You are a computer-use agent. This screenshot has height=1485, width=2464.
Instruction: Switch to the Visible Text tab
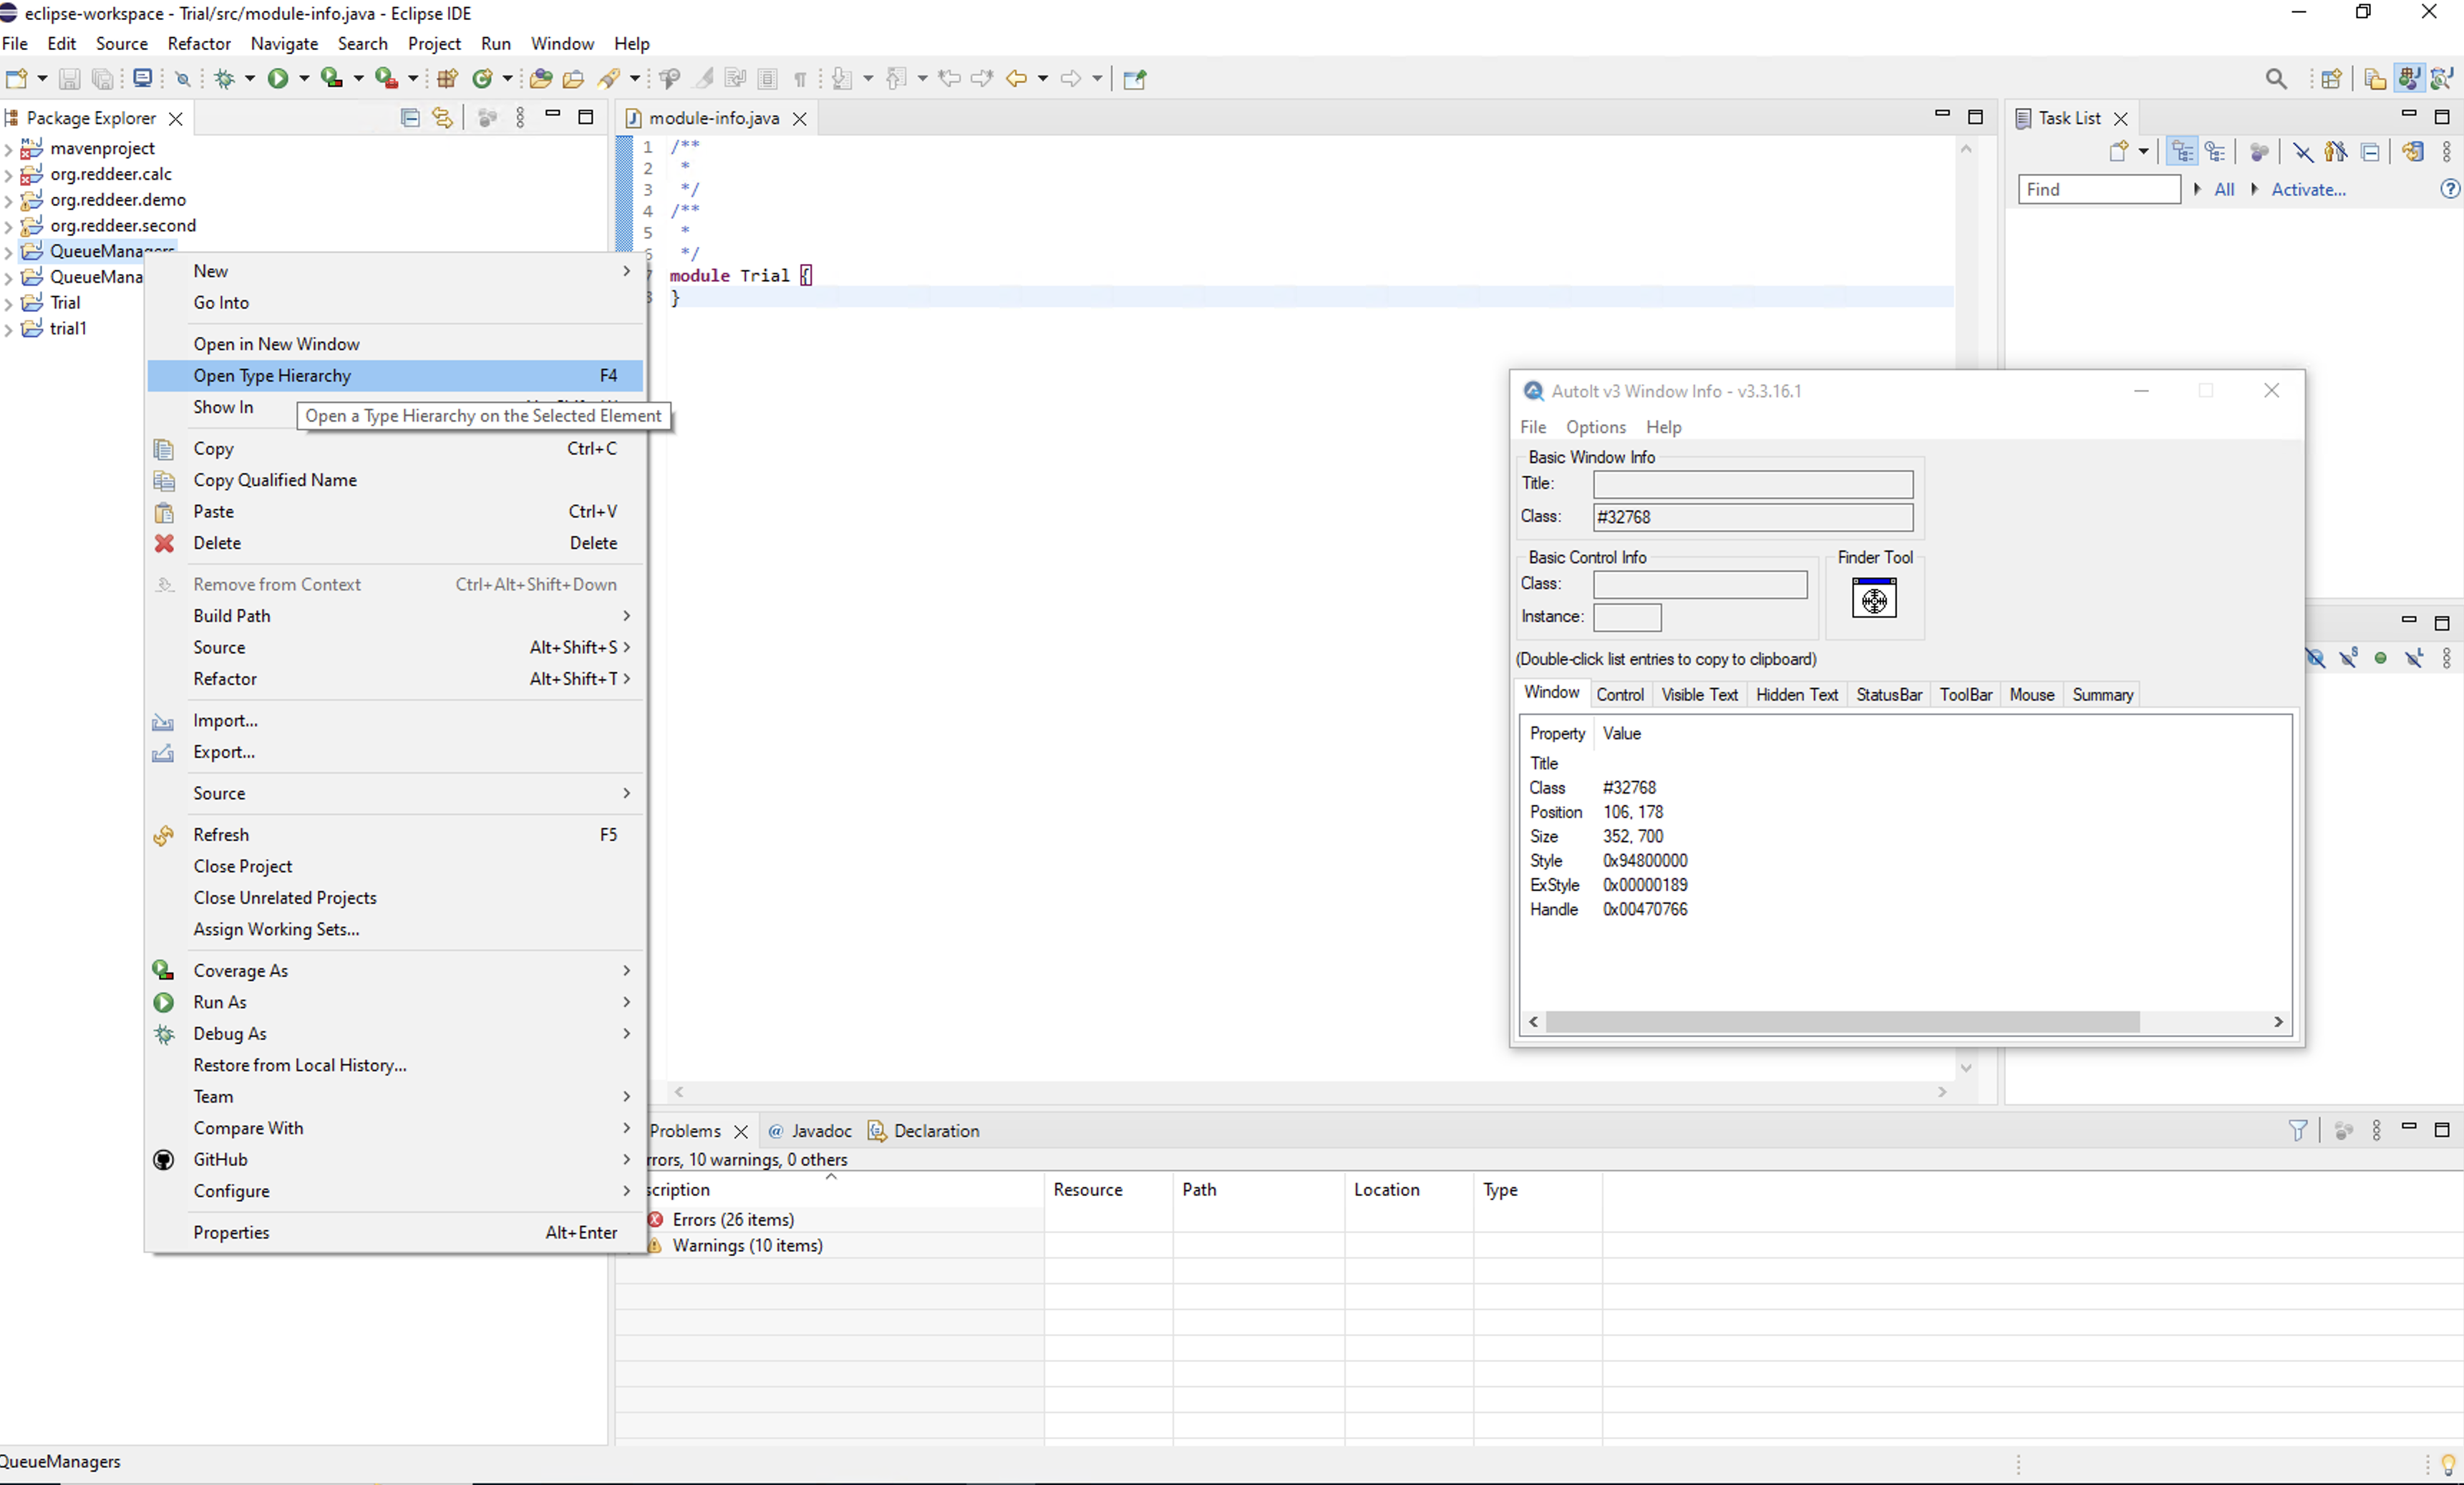pyautogui.click(x=1699, y=695)
